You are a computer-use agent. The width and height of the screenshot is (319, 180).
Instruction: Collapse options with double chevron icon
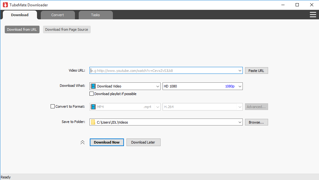83,142
